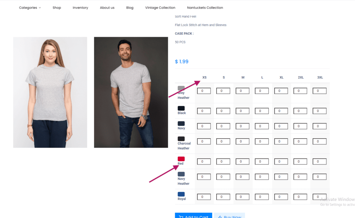Choose the Black color swatch
The image size is (355, 218).
tap(181, 108)
